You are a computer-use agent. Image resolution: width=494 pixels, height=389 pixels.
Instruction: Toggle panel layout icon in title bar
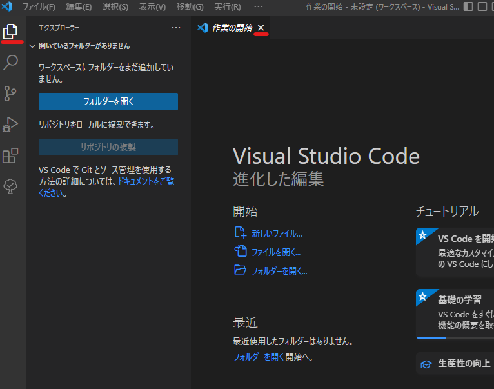coord(482,6)
